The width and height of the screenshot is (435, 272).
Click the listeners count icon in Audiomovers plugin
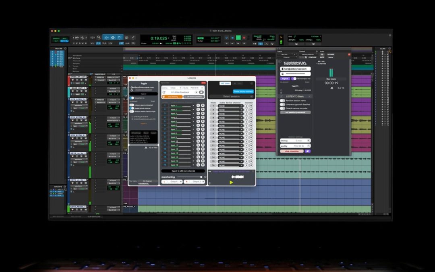tap(332, 88)
